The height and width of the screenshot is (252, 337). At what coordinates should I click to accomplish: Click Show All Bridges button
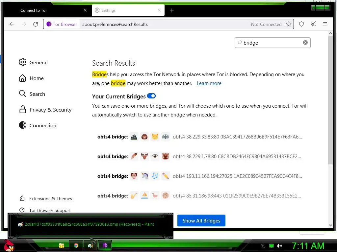tap(201, 220)
